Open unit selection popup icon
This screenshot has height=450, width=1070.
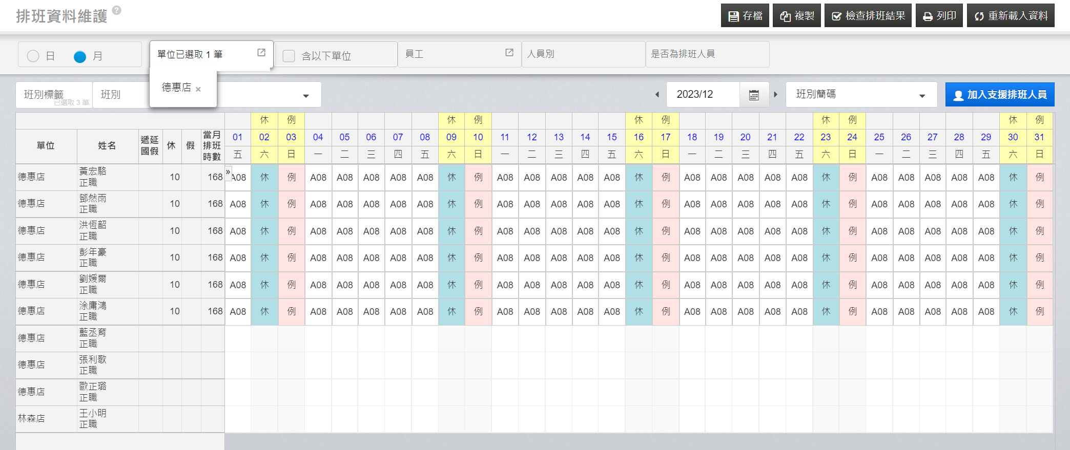261,53
